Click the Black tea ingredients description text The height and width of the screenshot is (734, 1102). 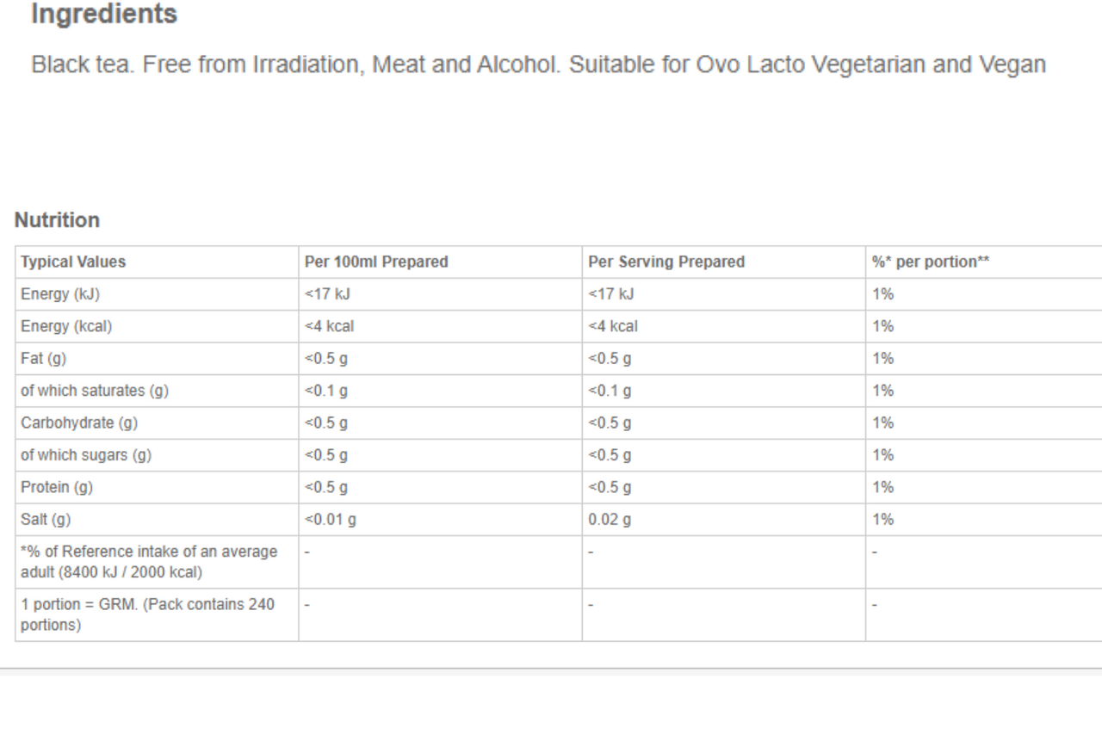click(539, 65)
